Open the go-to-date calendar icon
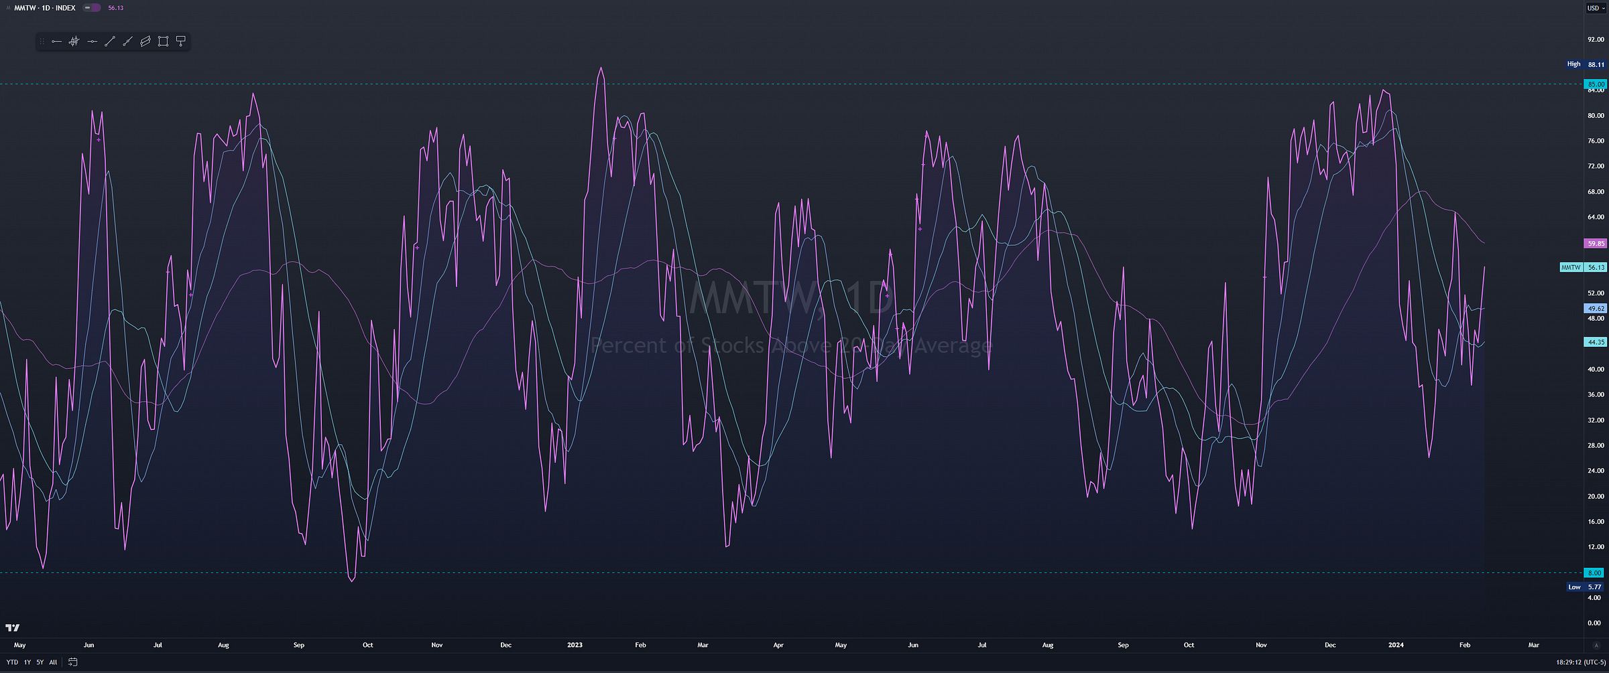The width and height of the screenshot is (1609, 673). point(72,662)
